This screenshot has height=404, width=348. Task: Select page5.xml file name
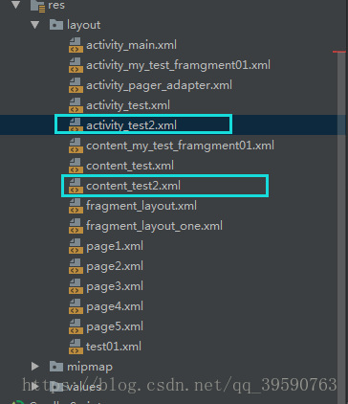tap(115, 327)
